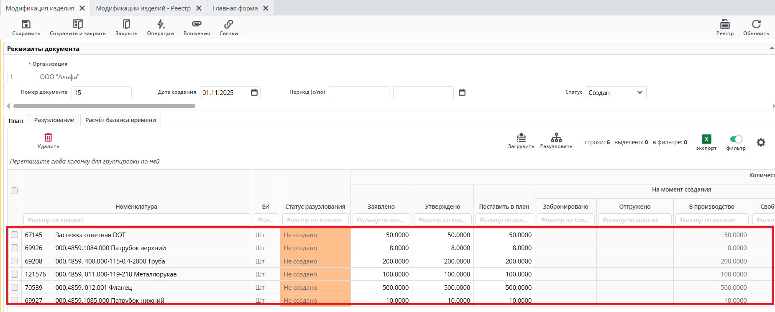Click the Реестр registry icon
The height and width of the screenshot is (312, 775).
click(x=725, y=24)
